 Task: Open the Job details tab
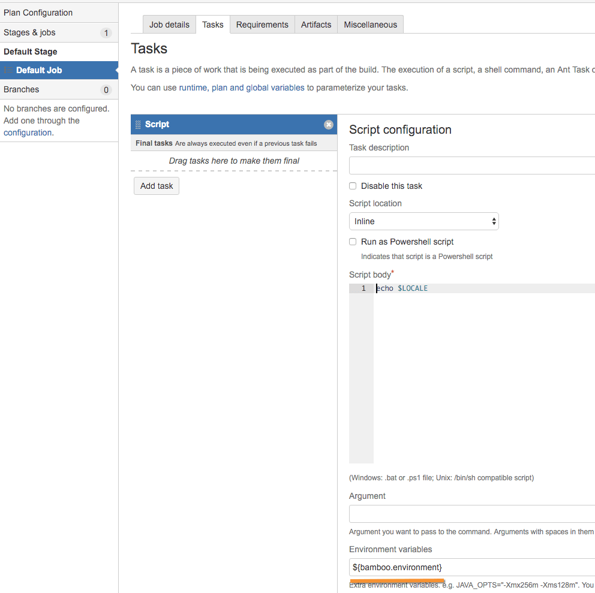coord(169,25)
